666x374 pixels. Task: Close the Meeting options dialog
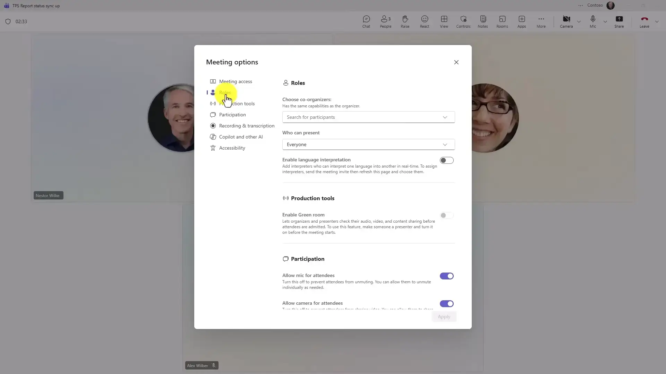click(x=456, y=62)
